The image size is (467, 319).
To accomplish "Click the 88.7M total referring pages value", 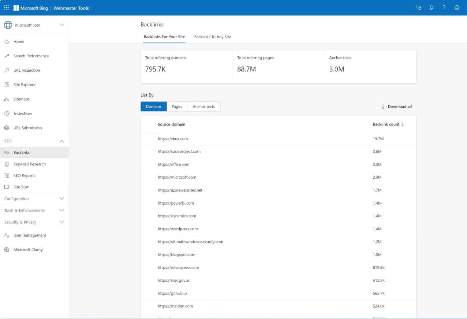I will click(x=247, y=69).
